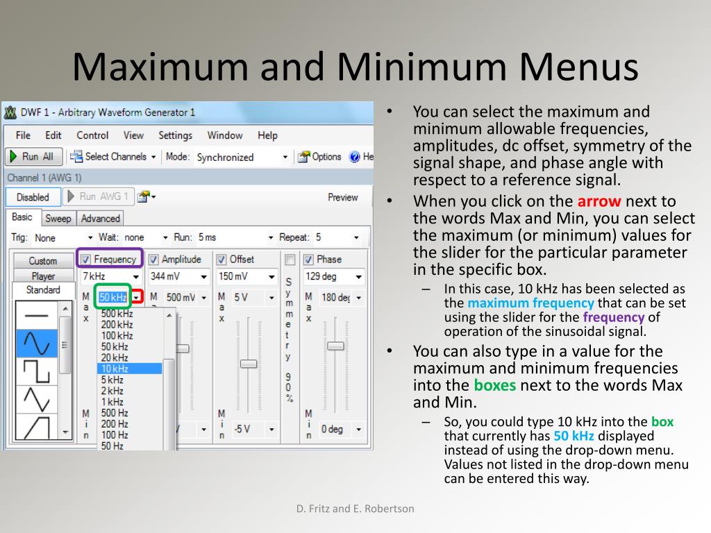Open the Repeat 5 dropdown

pyautogui.click(x=356, y=237)
